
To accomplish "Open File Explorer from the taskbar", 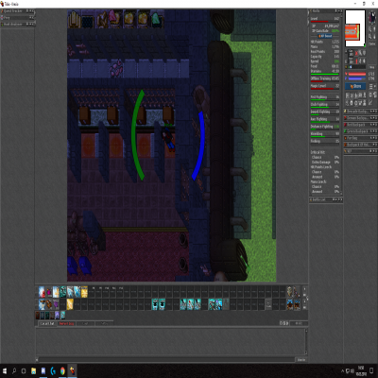I will tap(33, 370).
